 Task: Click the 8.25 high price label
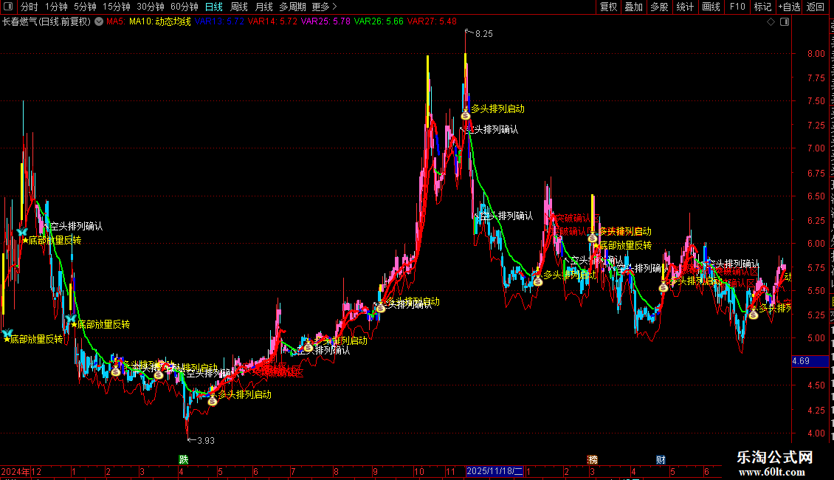coord(484,33)
